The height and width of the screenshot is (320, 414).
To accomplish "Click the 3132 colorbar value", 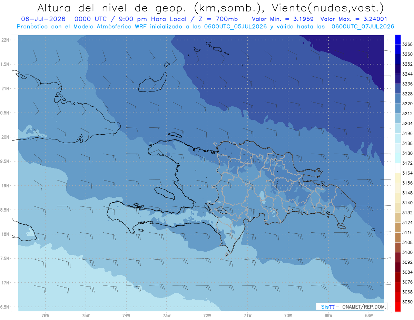I will (x=408, y=213).
